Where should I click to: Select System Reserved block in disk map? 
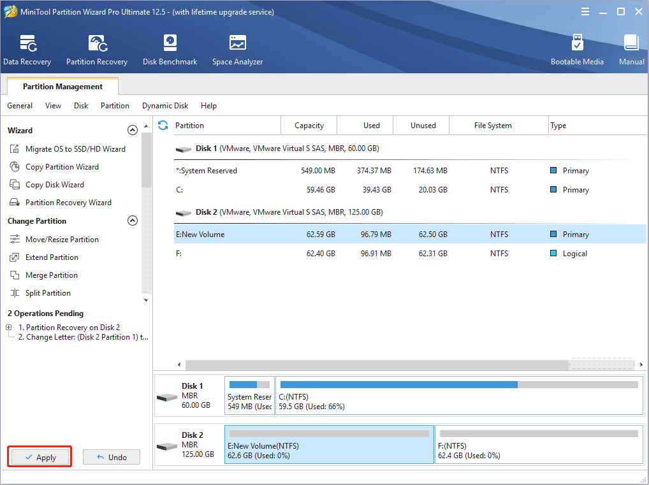249,395
